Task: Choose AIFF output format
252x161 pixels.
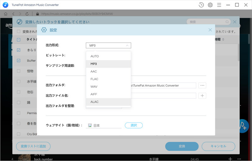Action: [x=108, y=94]
